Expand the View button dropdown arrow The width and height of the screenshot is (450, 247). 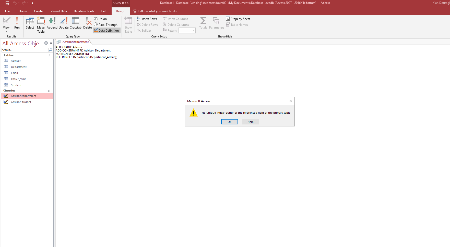tap(6, 32)
